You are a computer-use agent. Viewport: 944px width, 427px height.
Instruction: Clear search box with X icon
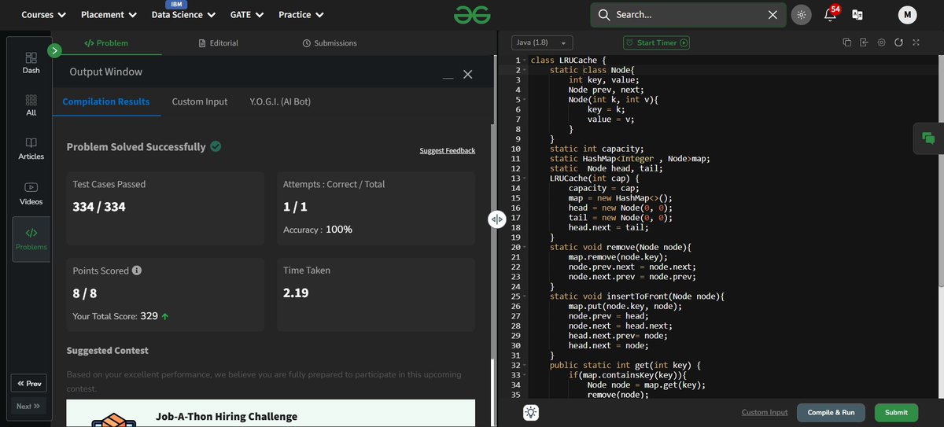tap(773, 14)
